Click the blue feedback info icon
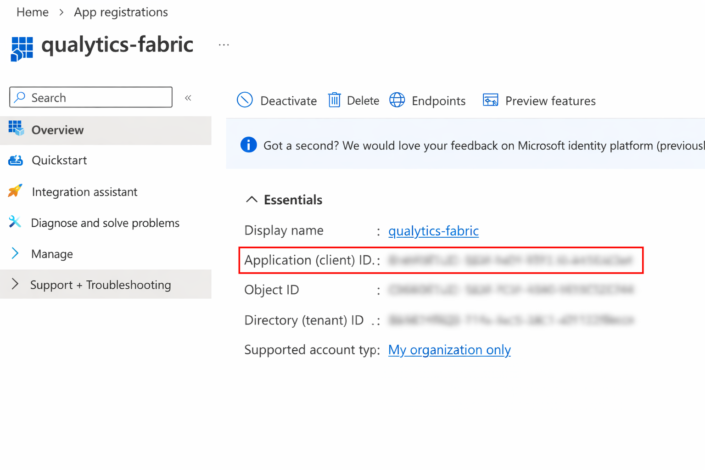The width and height of the screenshot is (705, 470). click(248, 145)
